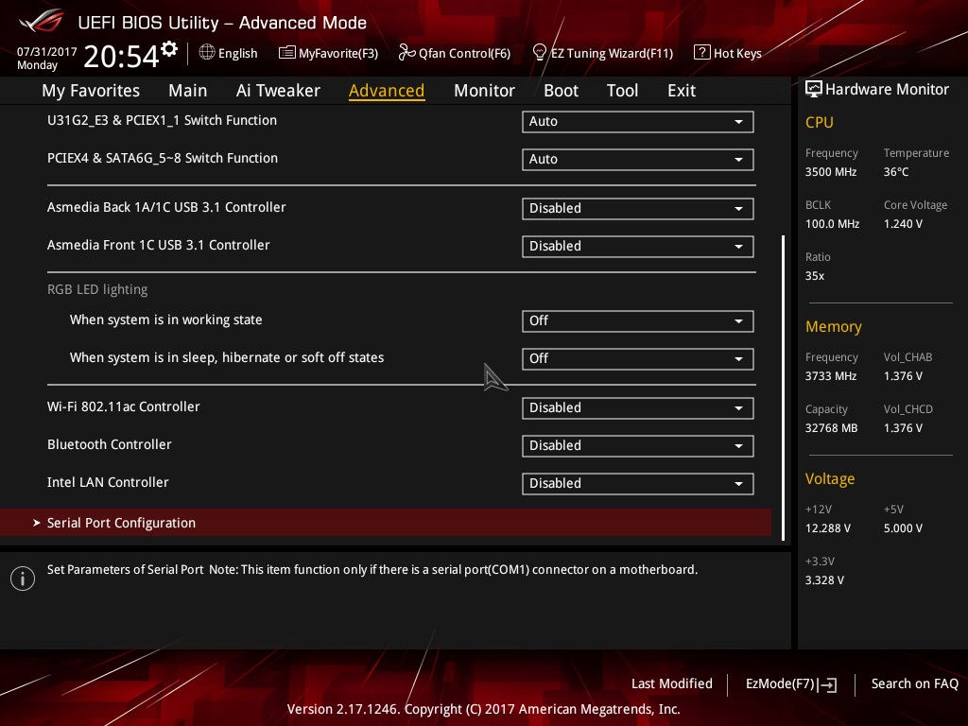Click the CPU temperature value 36°C
Image resolution: width=968 pixels, height=726 pixels.
pyautogui.click(x=896, y=172)
